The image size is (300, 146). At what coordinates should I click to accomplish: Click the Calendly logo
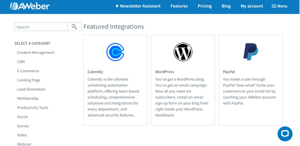tap(115, 52)
